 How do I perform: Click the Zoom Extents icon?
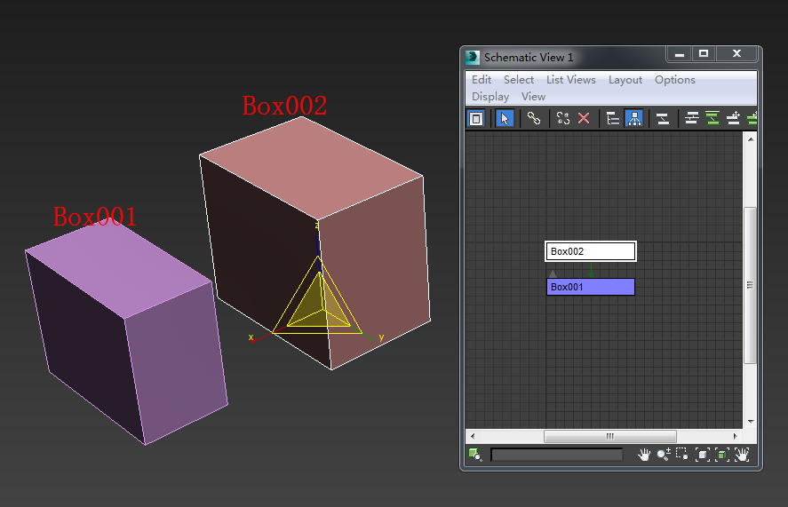(702, 455)
